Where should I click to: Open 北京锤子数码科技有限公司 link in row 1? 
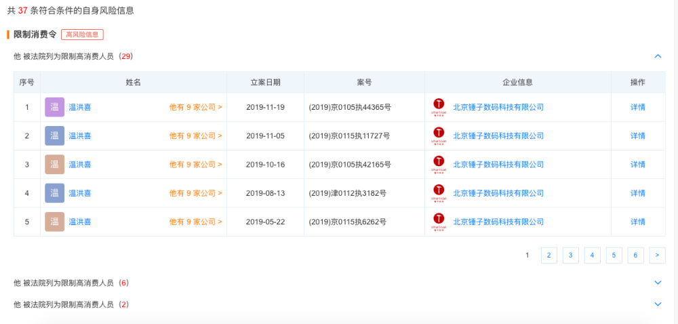pos(498,107)
